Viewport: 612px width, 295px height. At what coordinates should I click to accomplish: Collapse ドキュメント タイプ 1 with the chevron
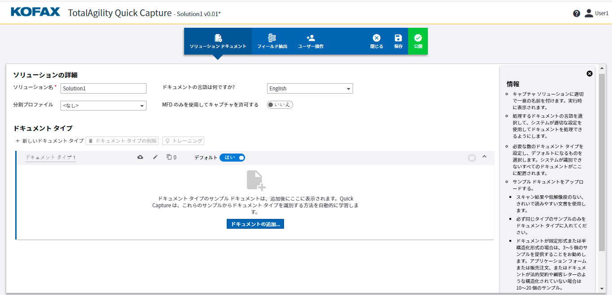point(484,157)
